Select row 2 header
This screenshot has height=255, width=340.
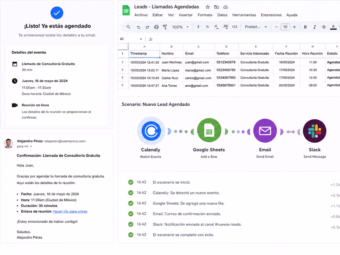tap(122, 62)
